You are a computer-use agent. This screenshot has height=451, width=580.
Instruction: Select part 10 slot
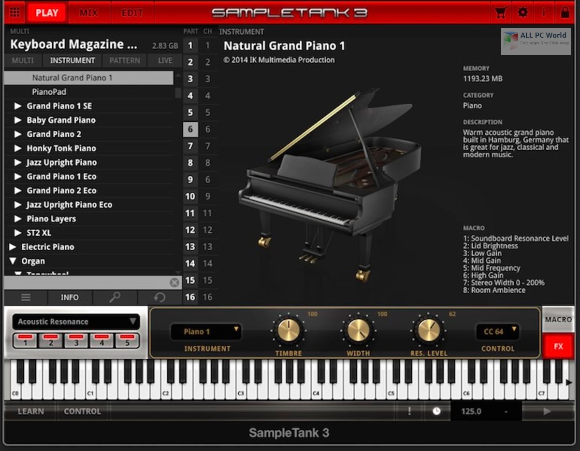click(190, 196)
